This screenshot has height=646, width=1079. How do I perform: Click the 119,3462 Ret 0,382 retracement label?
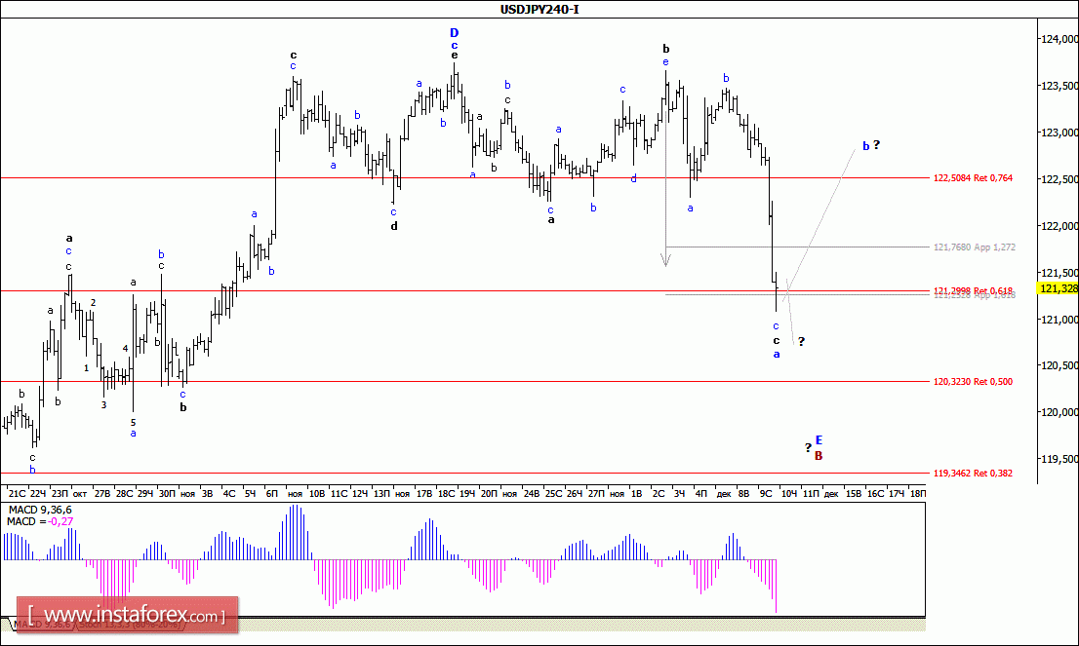(973, 473)
